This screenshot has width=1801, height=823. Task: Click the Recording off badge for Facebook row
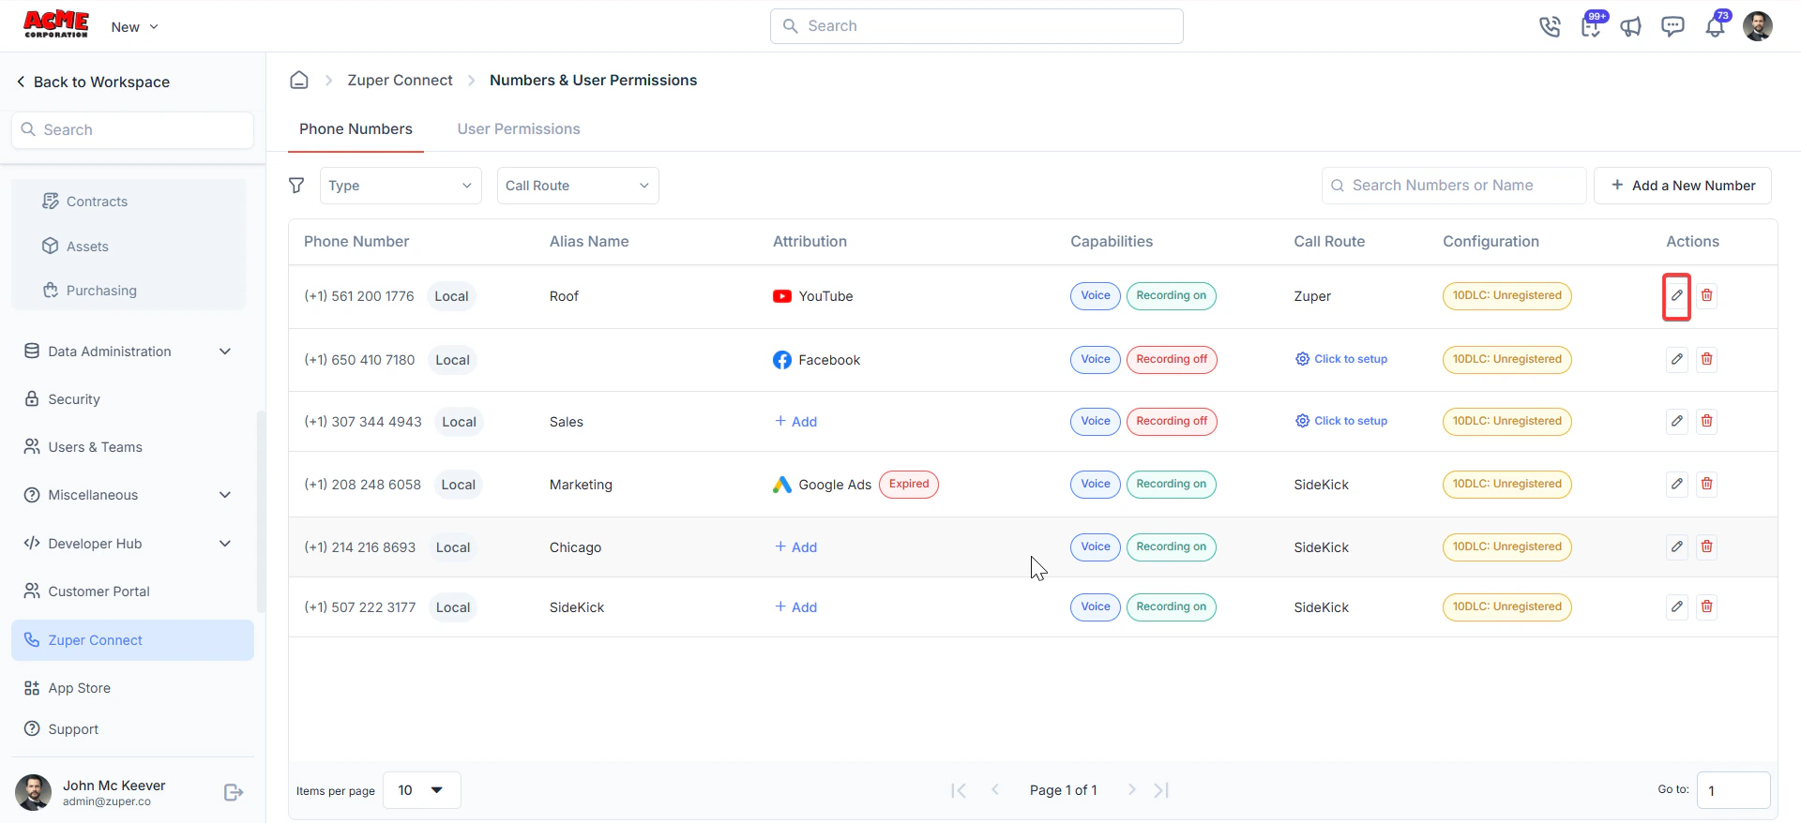click(1172, 360)
